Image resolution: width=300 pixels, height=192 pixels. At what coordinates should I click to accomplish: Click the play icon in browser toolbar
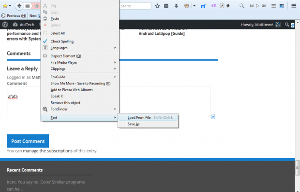[x=257, y=6]
